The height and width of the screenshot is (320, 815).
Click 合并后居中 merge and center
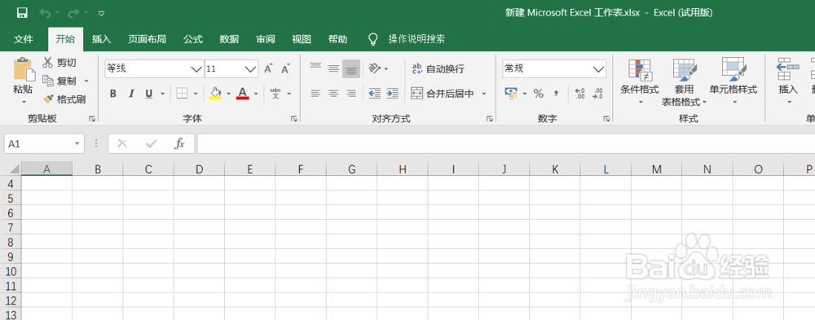coord(443,94)
